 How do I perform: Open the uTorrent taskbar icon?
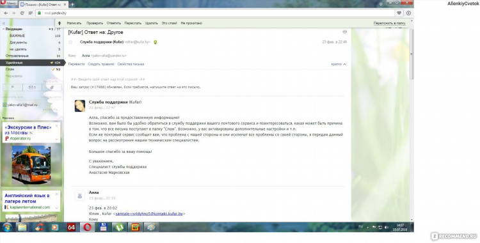click(120, 228)
